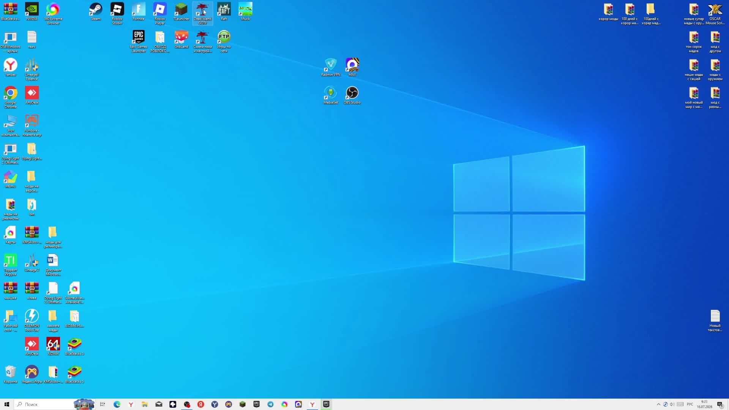Viewport: 729px width, 410px height.
Task: Select the Fortnite desktop icon
Action: point(139,12)
